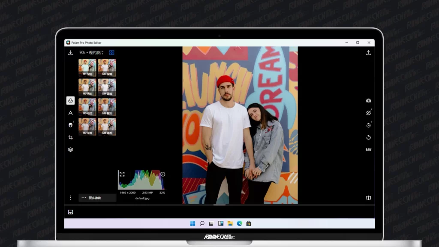Image resolution: width=439 pixels, height=247 pixels.
Task: Toggle the filter grid view icon
Action: point(111,53)
